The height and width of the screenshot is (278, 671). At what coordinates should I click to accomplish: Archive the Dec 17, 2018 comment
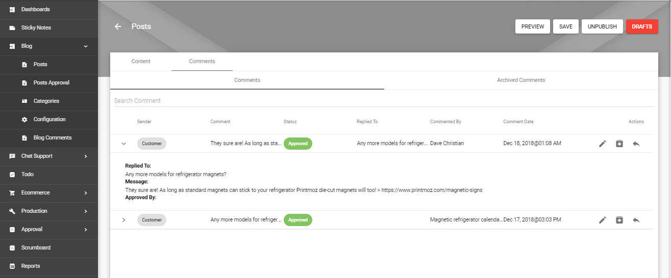pyautogui.click(x=619, y=220)
